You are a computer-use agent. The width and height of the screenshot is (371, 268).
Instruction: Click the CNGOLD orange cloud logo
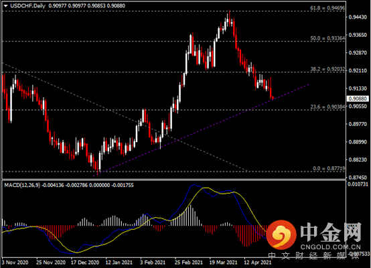pos(281,235)
